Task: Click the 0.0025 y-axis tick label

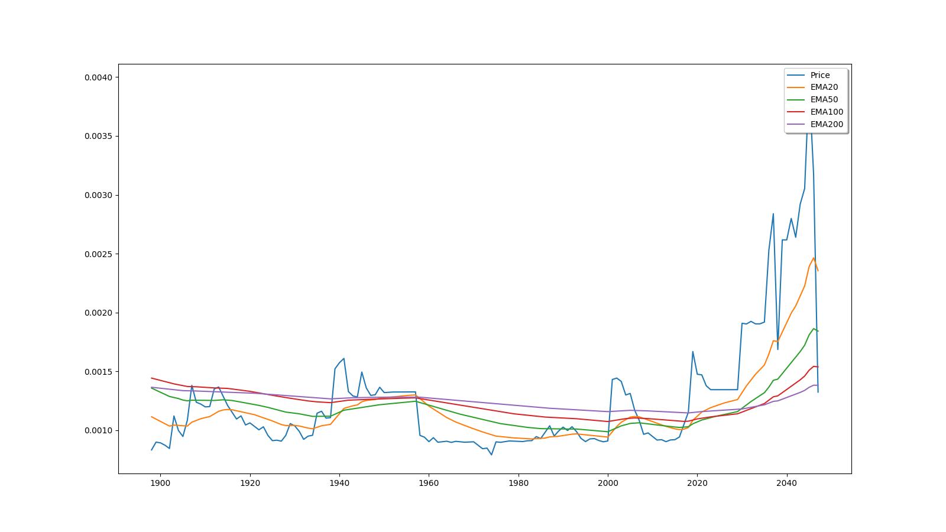Action: [x=99, y=254]
